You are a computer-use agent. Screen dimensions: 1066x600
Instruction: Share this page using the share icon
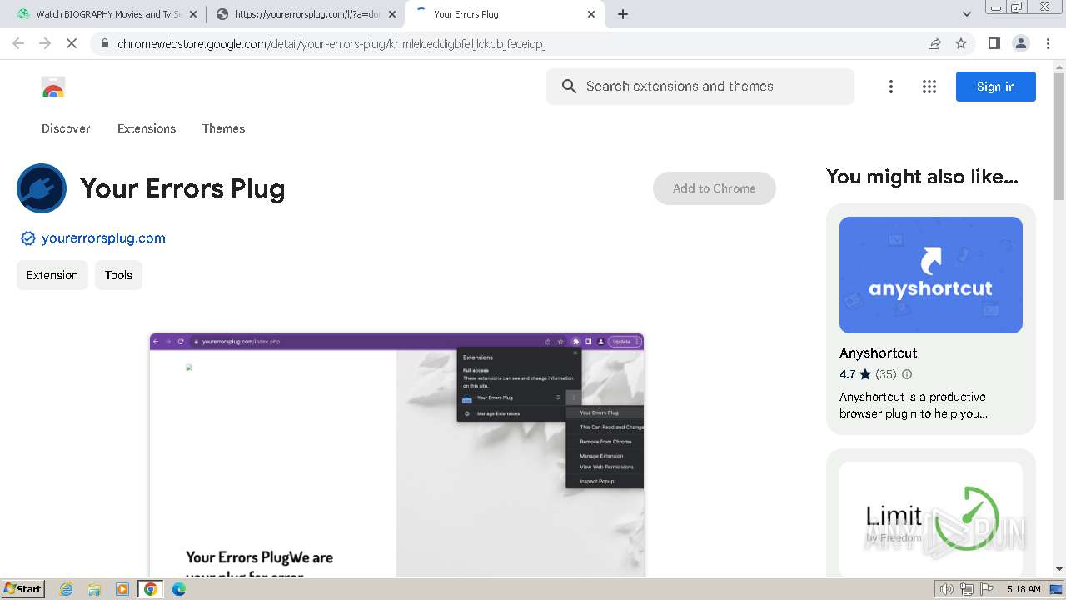point(934,43)
